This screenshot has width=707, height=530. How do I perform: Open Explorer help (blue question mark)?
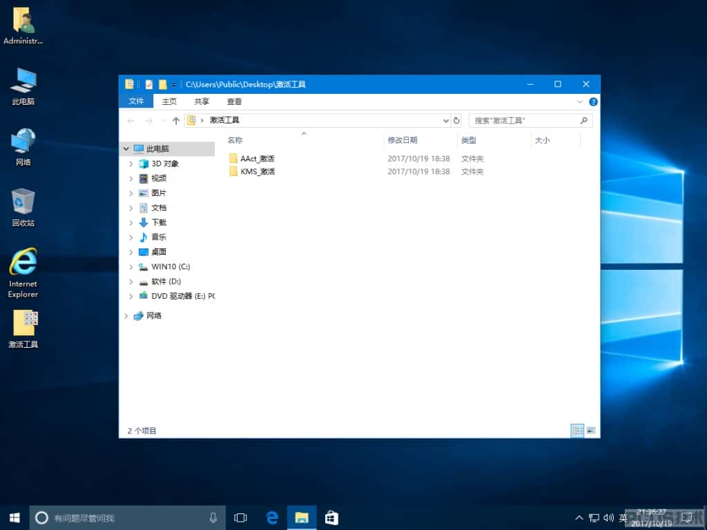pyautogui.click(x=593, y=102)
